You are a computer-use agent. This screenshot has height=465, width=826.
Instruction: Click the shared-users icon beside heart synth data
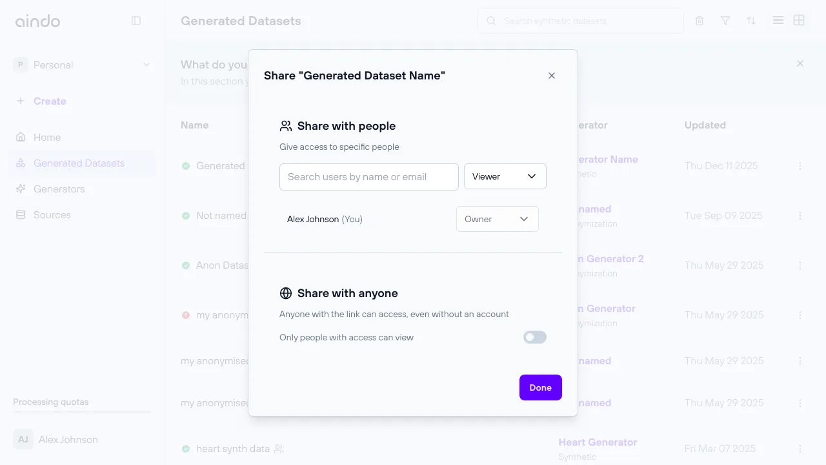277,449
